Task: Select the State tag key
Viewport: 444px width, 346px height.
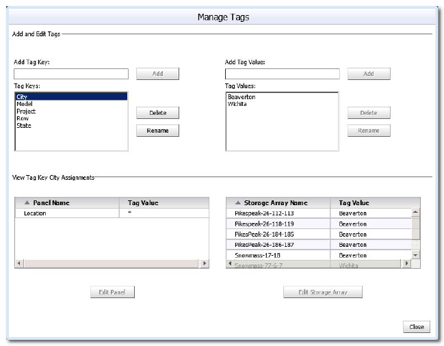Action: click(x=24, y=126)
